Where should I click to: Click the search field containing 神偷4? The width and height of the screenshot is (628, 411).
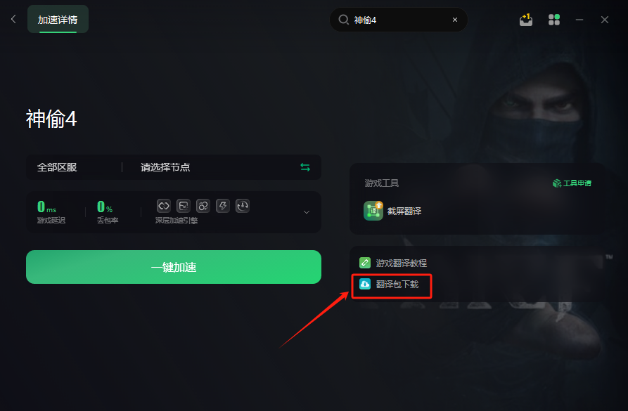[x=399, y=20]
